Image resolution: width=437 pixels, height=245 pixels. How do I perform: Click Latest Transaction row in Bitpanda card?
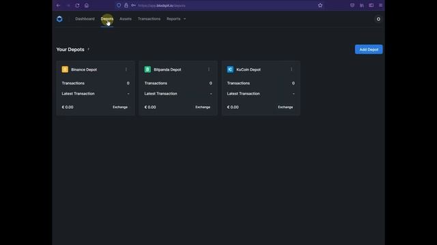tap(178, 94)
